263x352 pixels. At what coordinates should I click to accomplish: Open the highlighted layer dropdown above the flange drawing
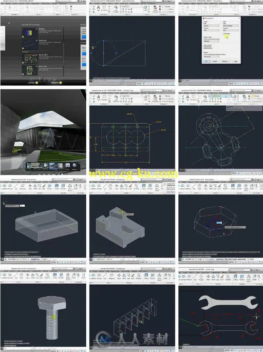click(220, 96)
